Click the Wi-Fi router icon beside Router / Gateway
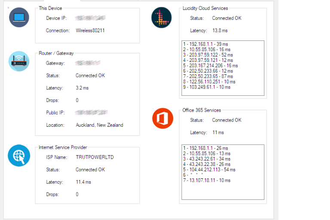Screen dimensions: 330x220 tap(19, 61)
